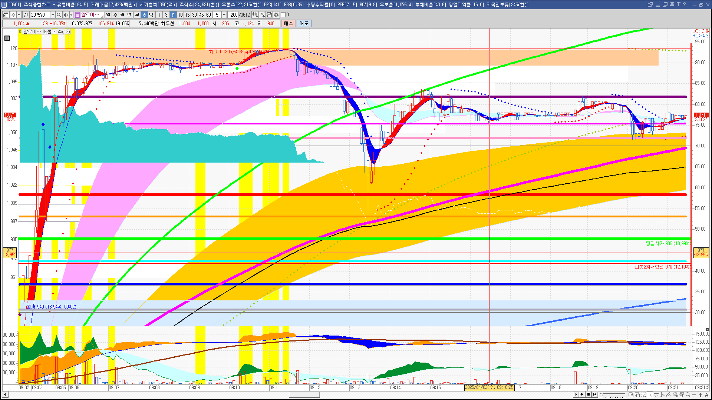The height and width of the screenshot is (400, 712).
Task: Click the zoom magnifier icon at bottom right
Action: (688, 395)
